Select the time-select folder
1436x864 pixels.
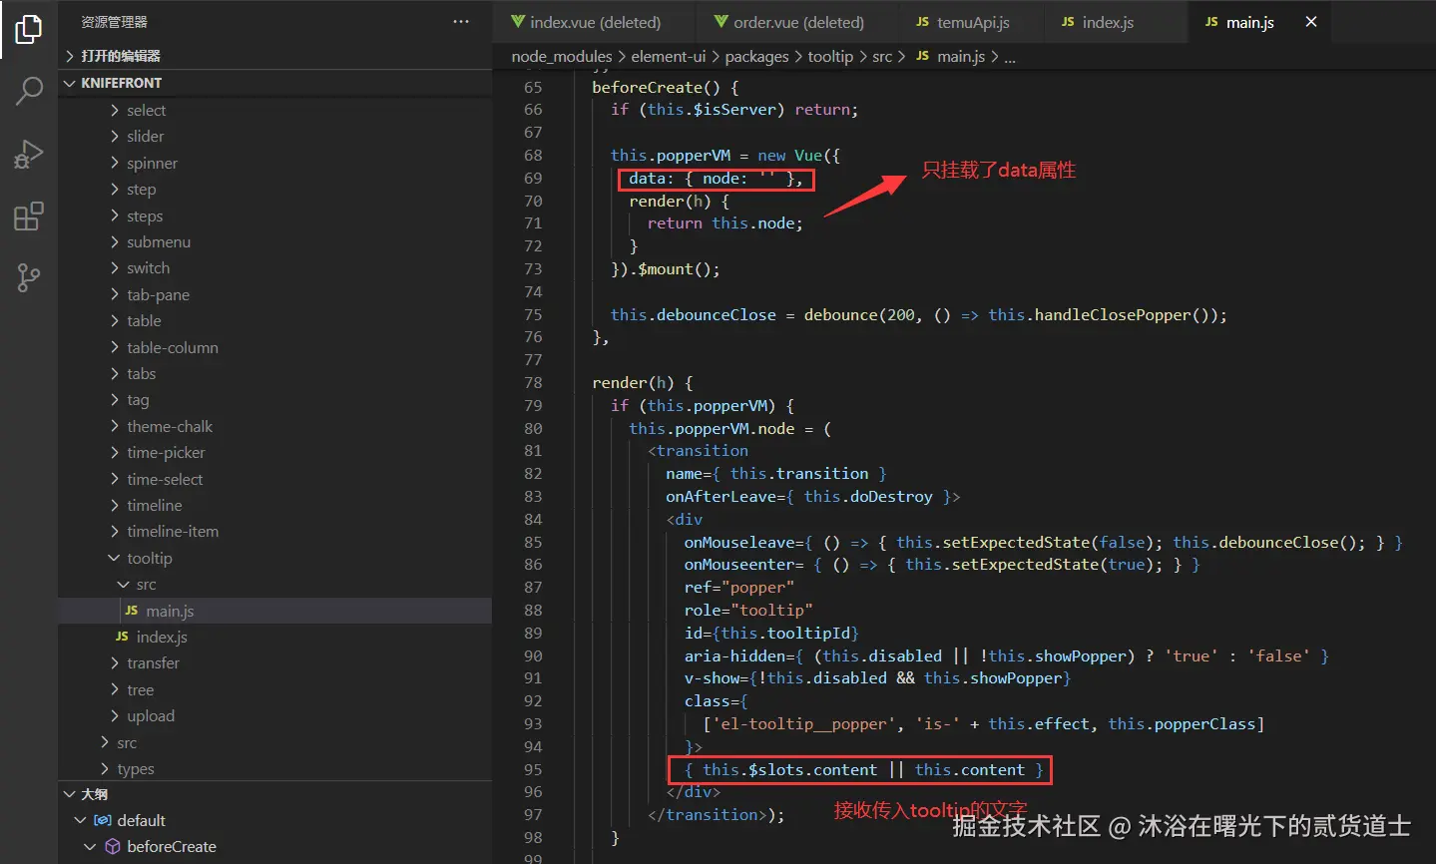tap(274, 479)
